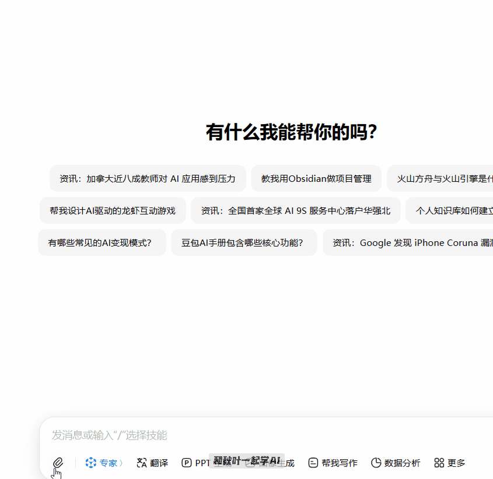
Task: Click the 翻译 translate skill icon
Action: [x=141, y=463]
